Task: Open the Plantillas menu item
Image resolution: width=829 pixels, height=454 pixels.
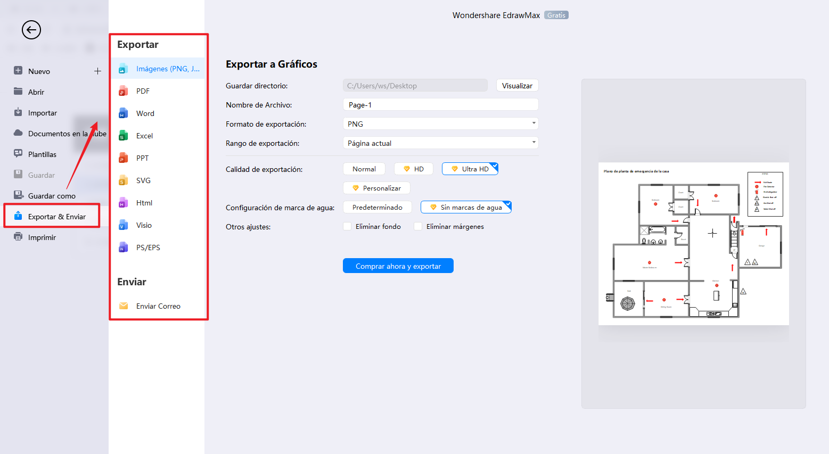Action: 42,154
